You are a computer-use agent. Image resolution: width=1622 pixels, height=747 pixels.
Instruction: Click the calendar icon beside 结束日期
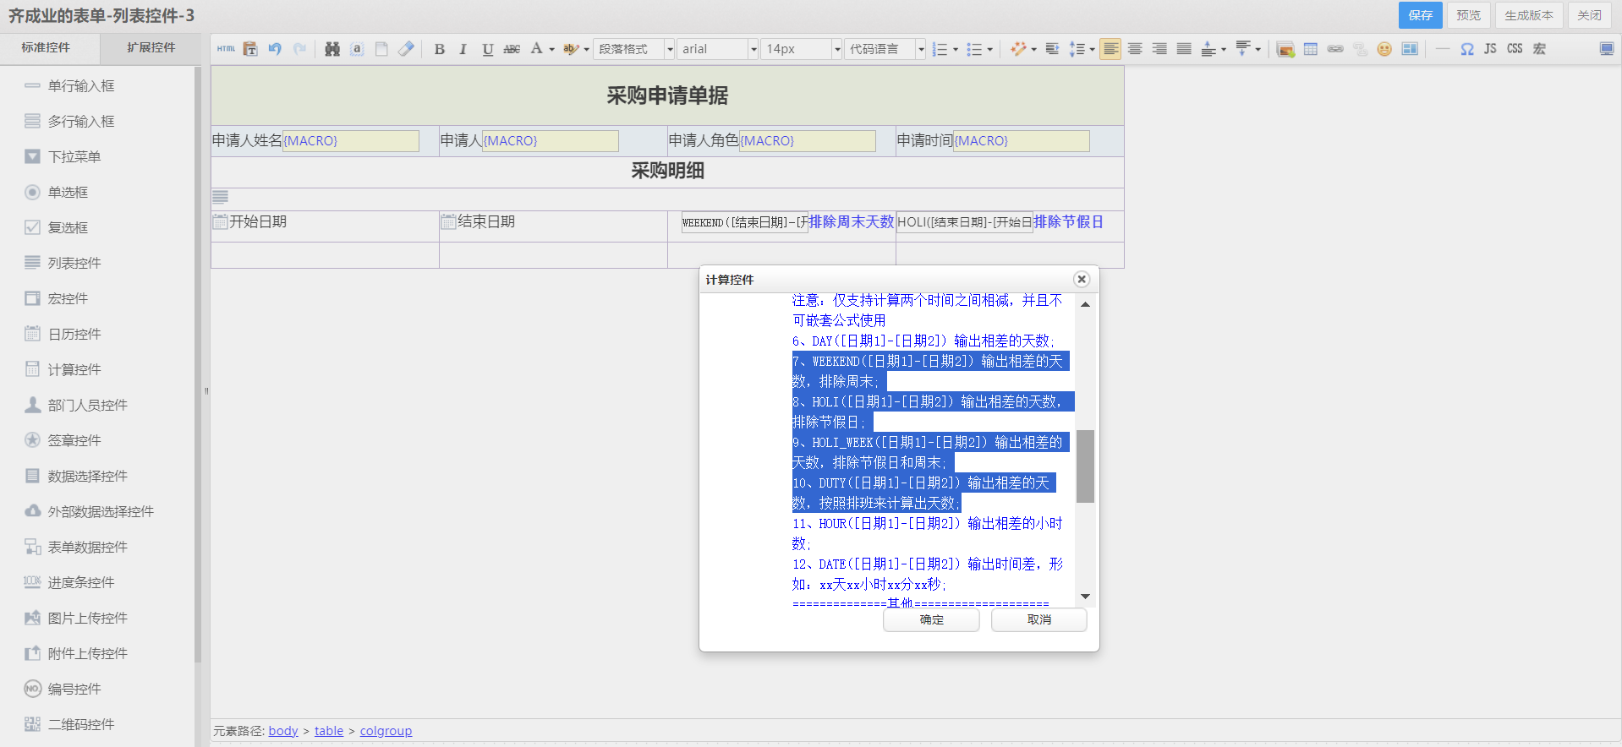[448, 221]
